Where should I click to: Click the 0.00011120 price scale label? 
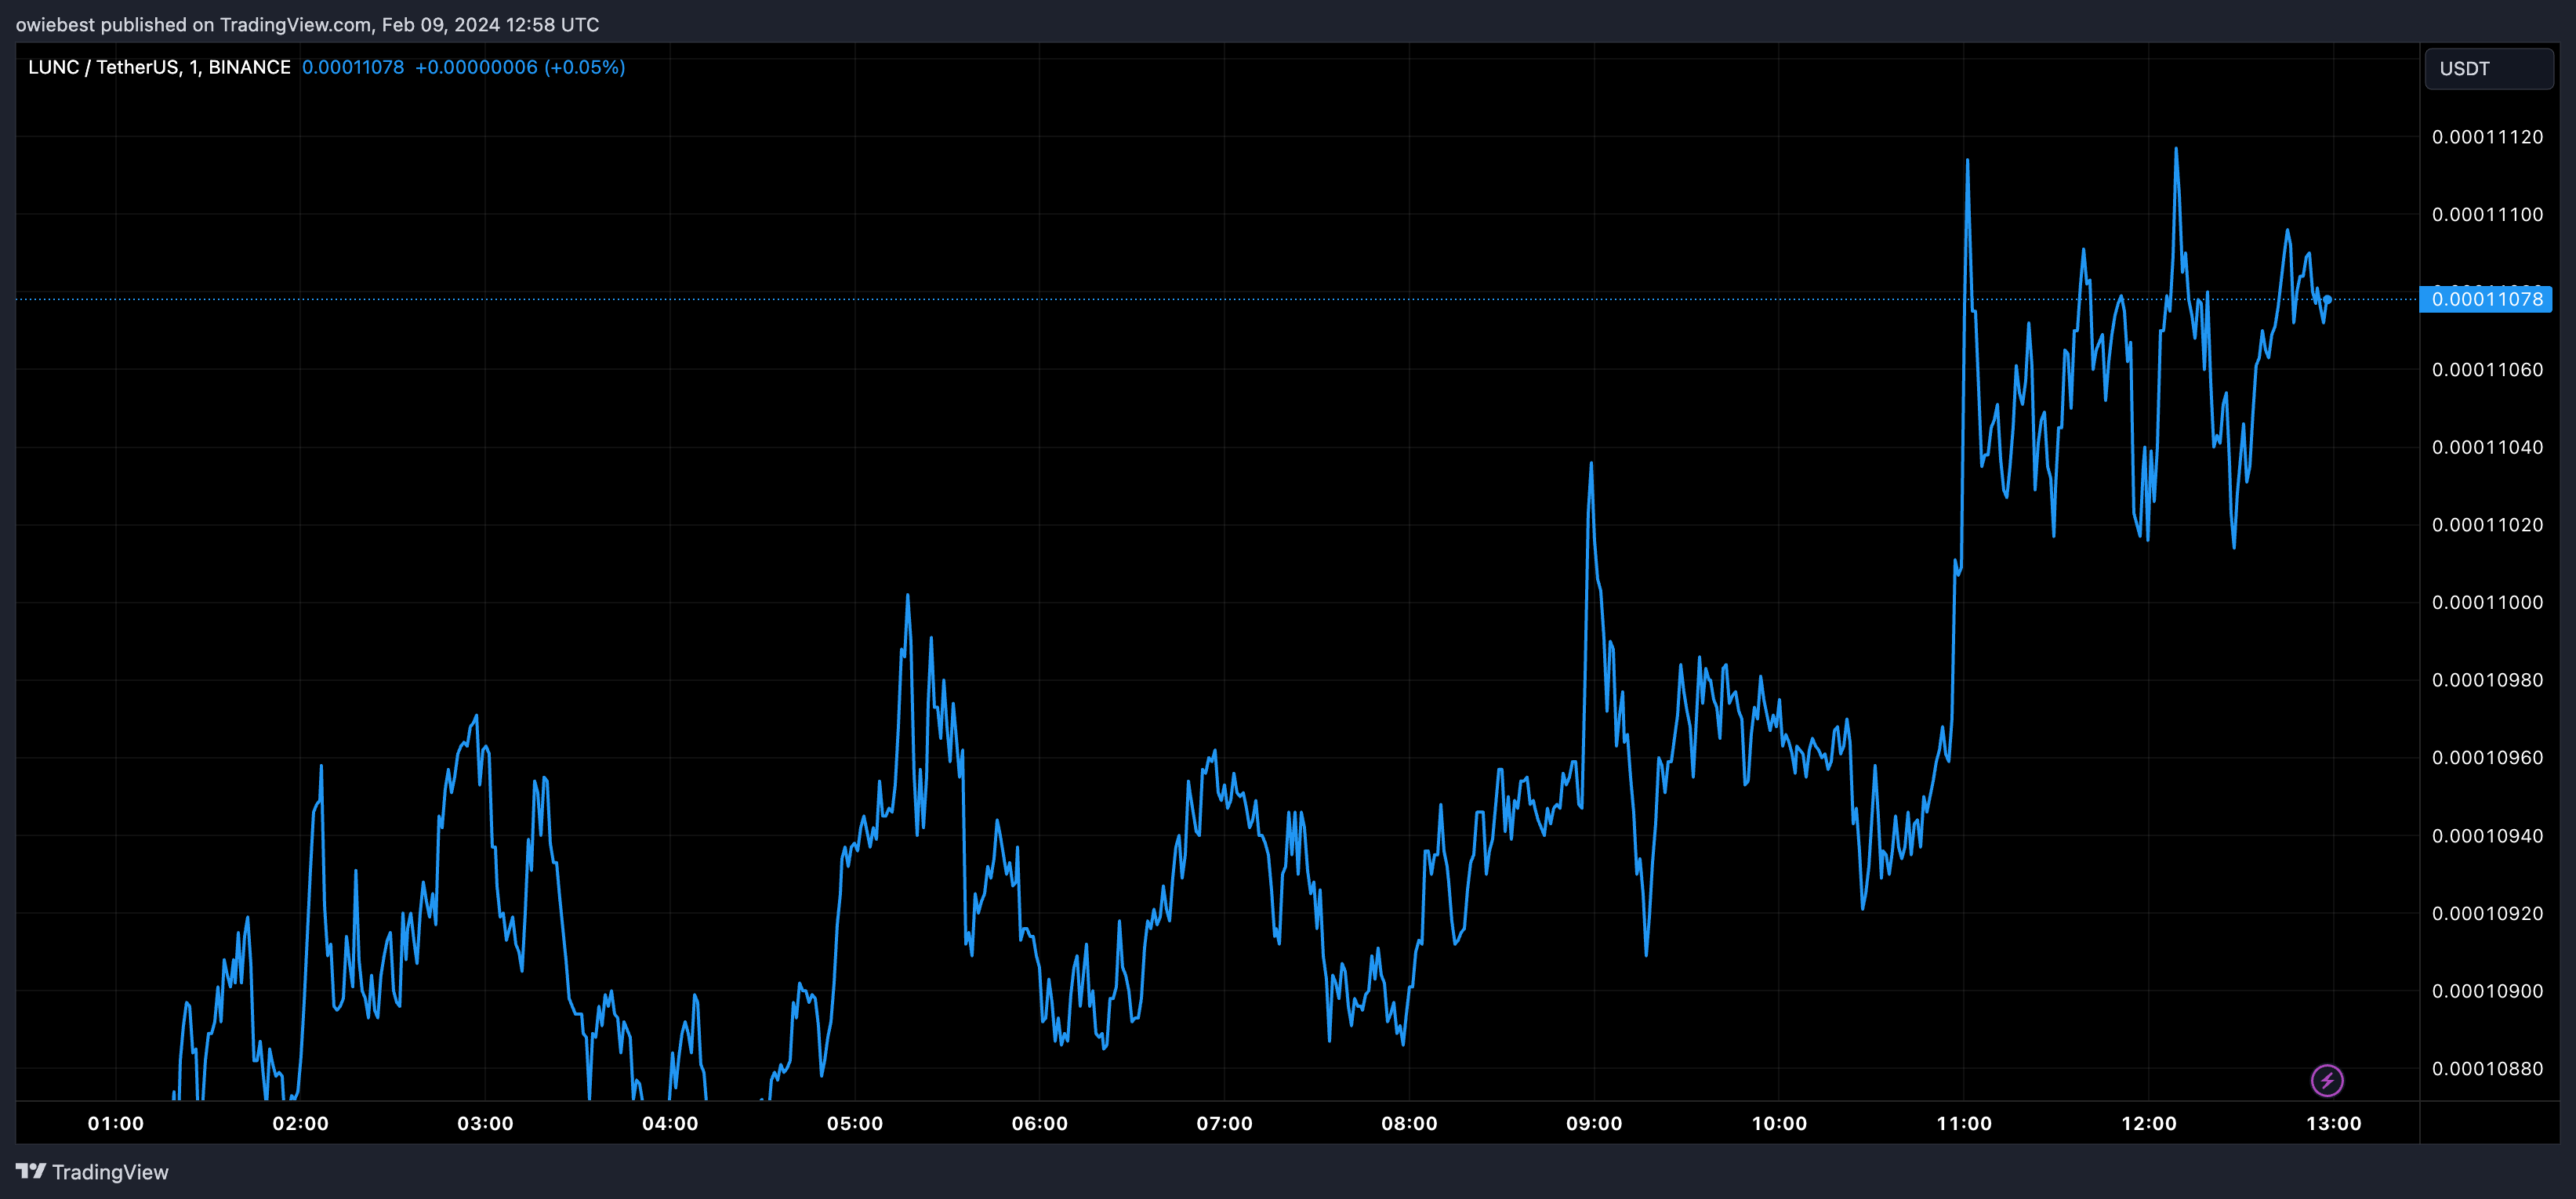click(2487, 137)
